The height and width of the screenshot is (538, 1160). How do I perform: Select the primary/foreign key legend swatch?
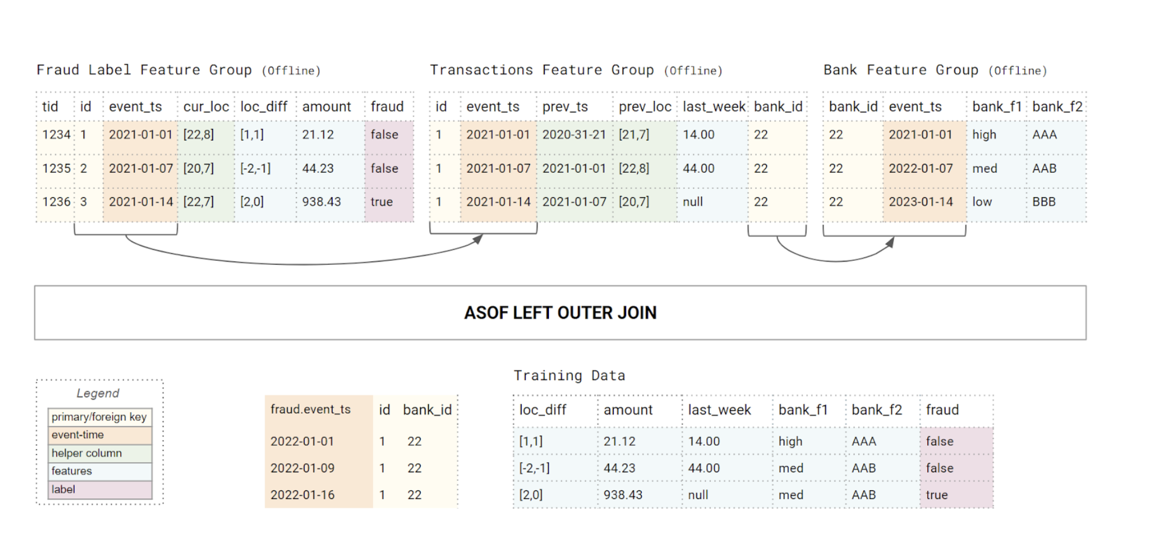(99, 417)
